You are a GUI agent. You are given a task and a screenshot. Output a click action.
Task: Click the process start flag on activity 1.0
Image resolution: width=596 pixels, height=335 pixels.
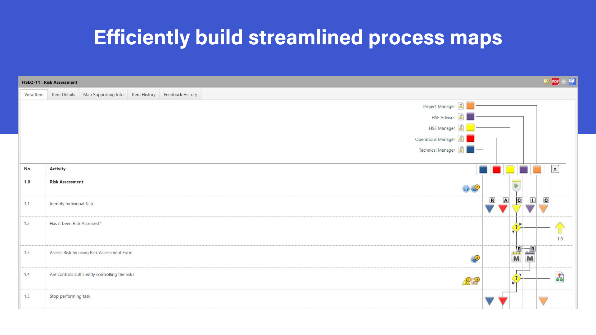click(516, 185)
